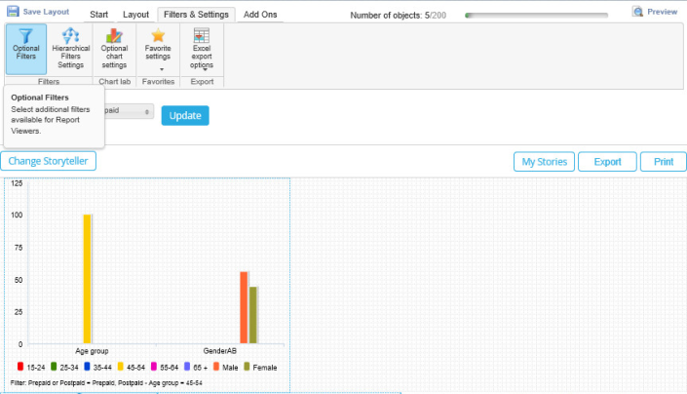Toggle the 45-54 legend color swatch
687x394 pixels.
121,367
